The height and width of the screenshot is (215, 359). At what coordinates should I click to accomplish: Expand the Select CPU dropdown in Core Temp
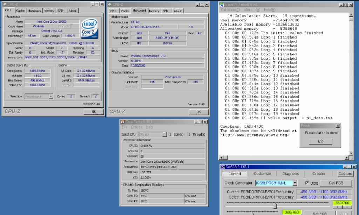tap(164, 134)
